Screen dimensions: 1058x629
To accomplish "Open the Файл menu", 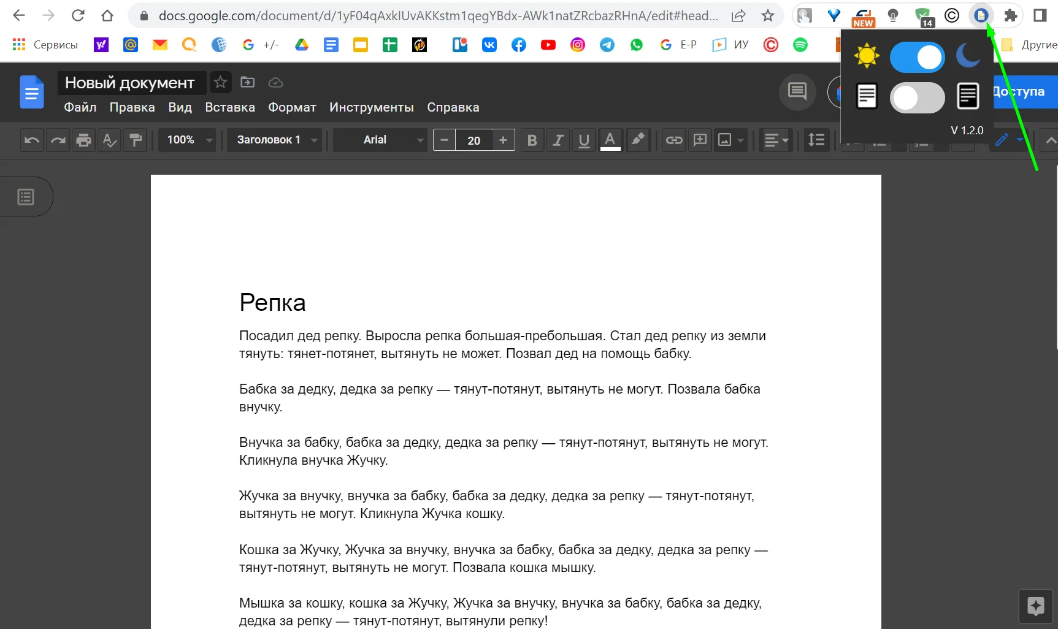I will 80,107.
